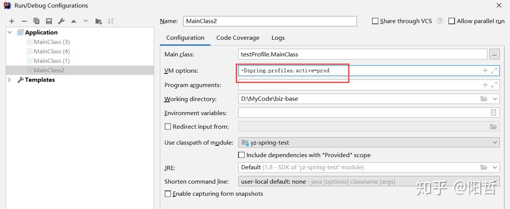Copy the selected configuration
The image size is (510, 209).
coord(36,21)
